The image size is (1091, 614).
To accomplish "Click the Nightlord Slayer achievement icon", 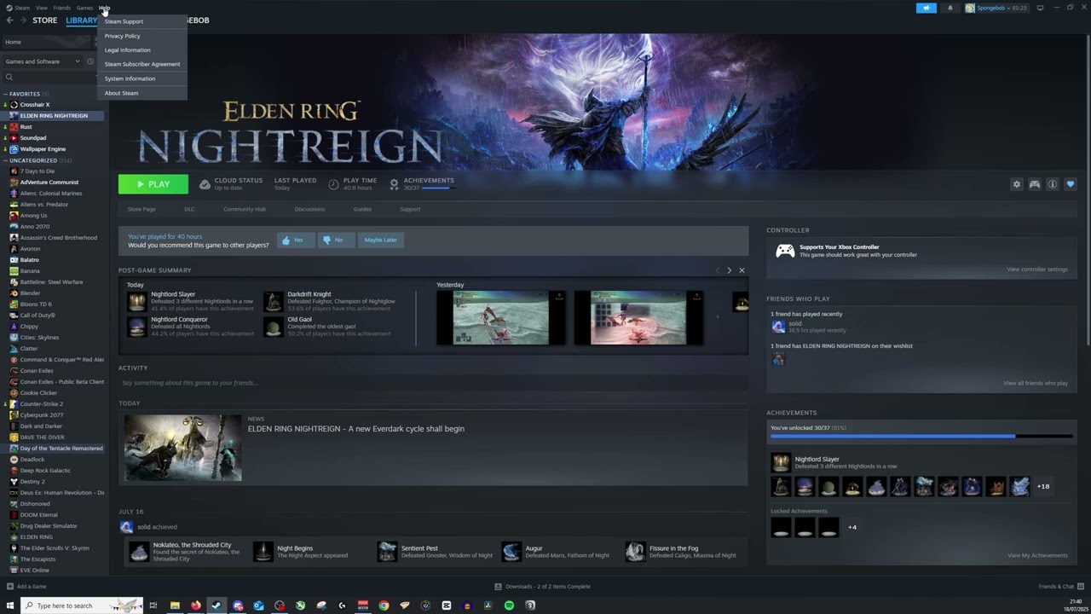I will (781, 462).
